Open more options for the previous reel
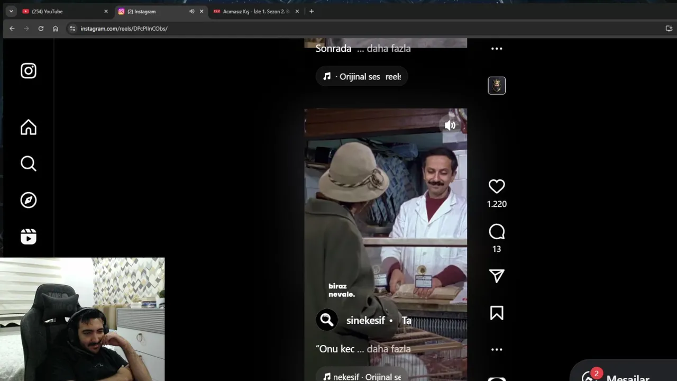The image size is (677, 381). [x=497, y=49]
